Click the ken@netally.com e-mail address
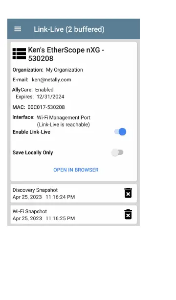Viewport: 176px width, 300px height. click(51, 80)
